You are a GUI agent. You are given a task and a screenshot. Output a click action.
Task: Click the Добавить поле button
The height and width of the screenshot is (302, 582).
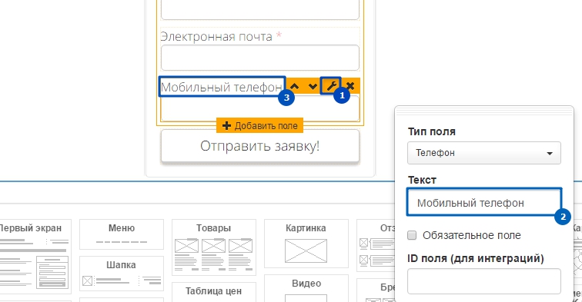[260, 125]
